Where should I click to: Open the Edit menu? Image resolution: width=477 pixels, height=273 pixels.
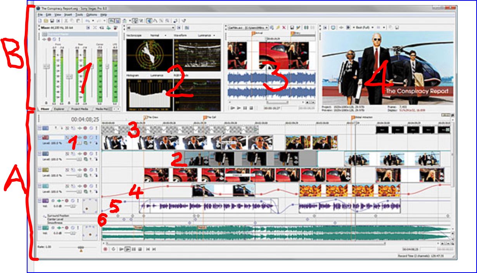[48, 15]
